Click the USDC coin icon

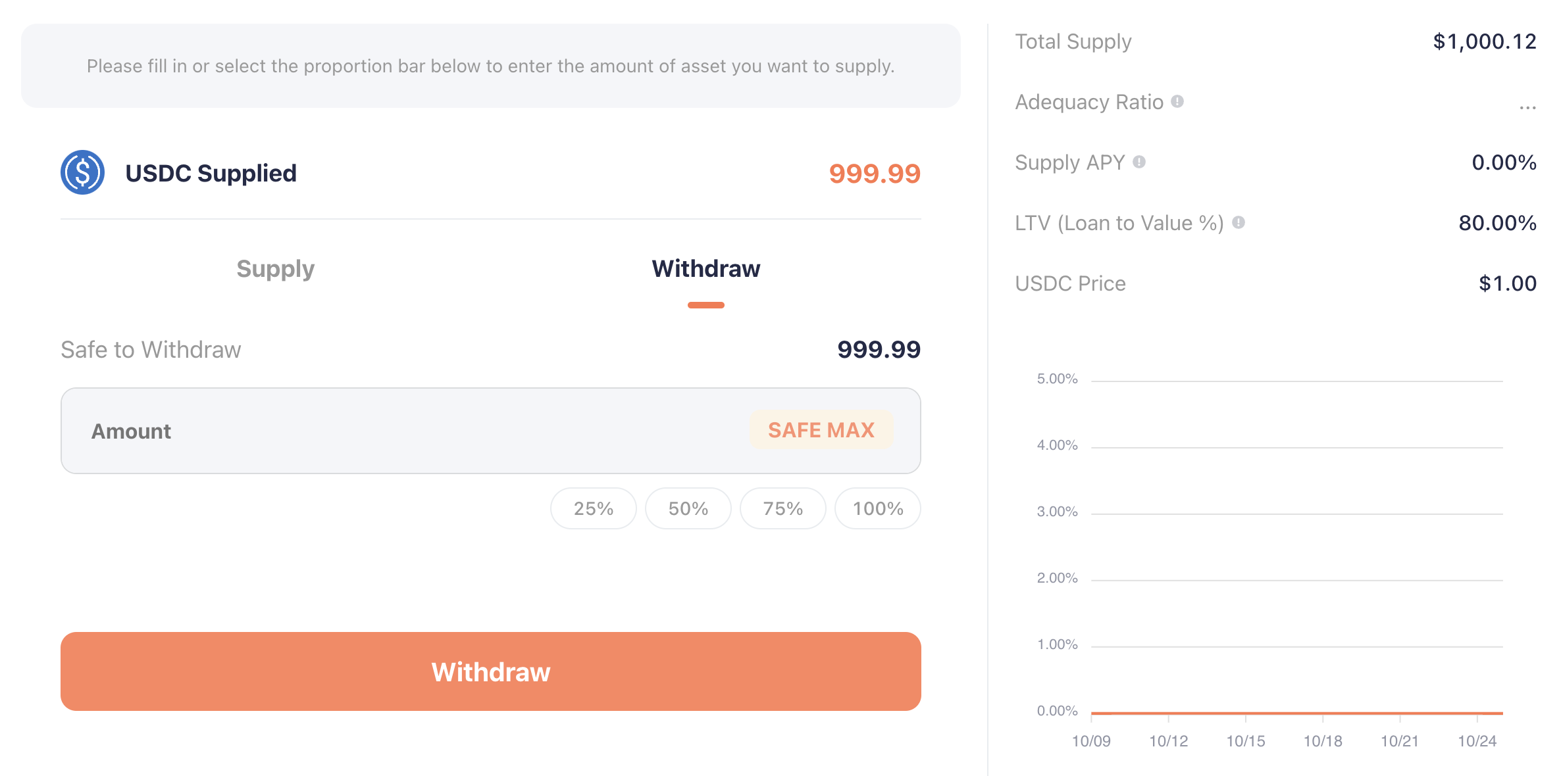coord(82,172)
